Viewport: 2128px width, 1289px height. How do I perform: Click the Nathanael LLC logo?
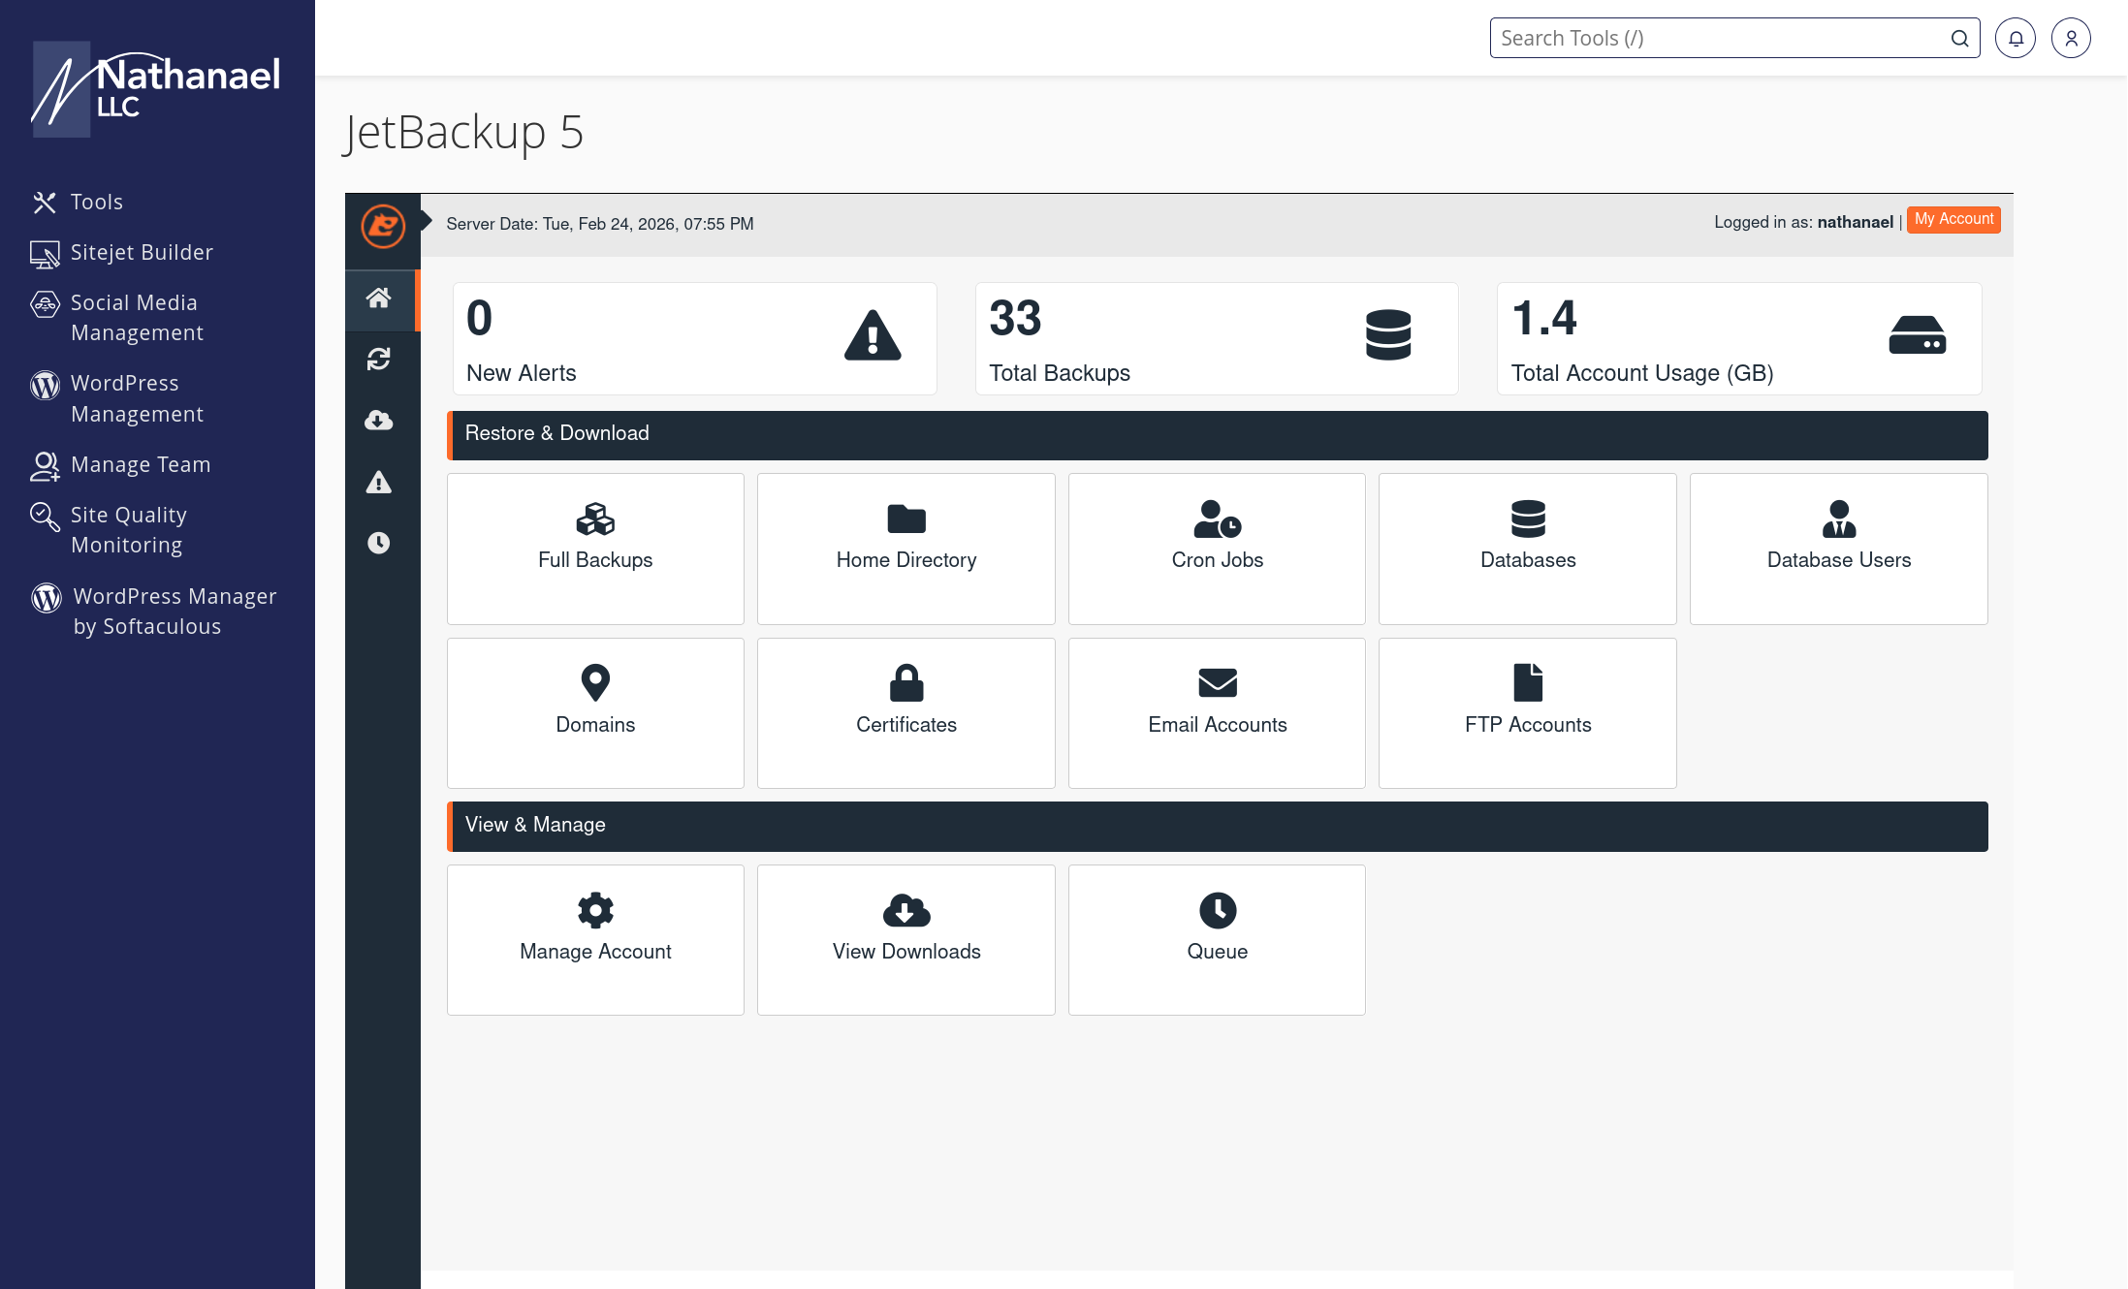pyautogui.click(x=157, y=89)
